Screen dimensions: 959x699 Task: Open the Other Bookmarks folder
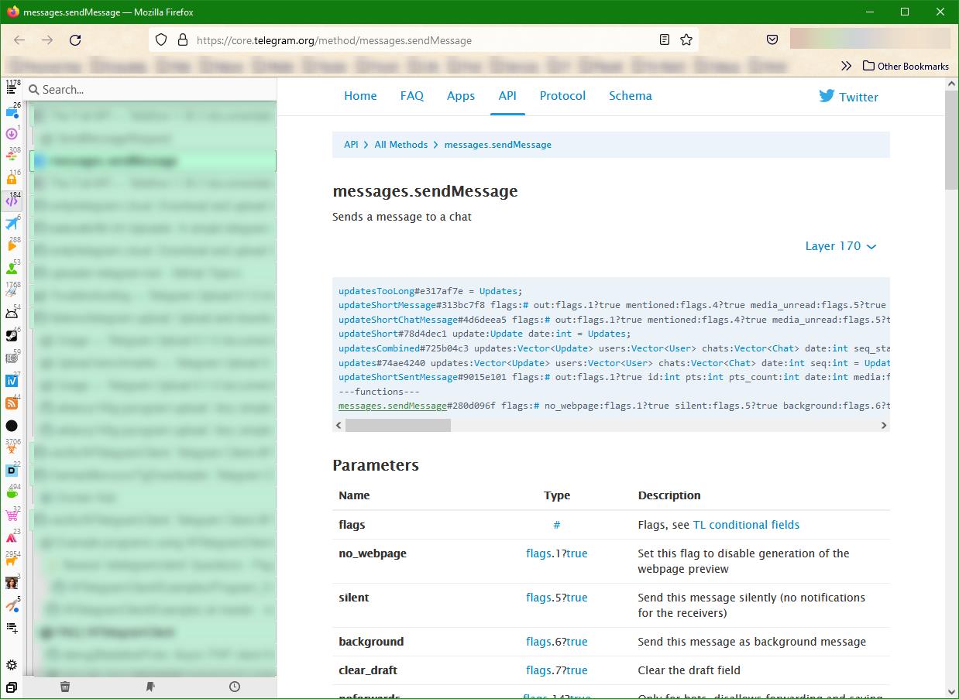tap(906, 66)
